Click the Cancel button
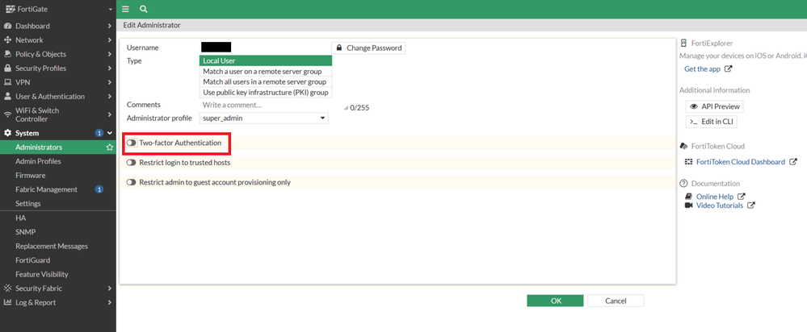Viewport: 807px width, 332px height. point(616,301)
